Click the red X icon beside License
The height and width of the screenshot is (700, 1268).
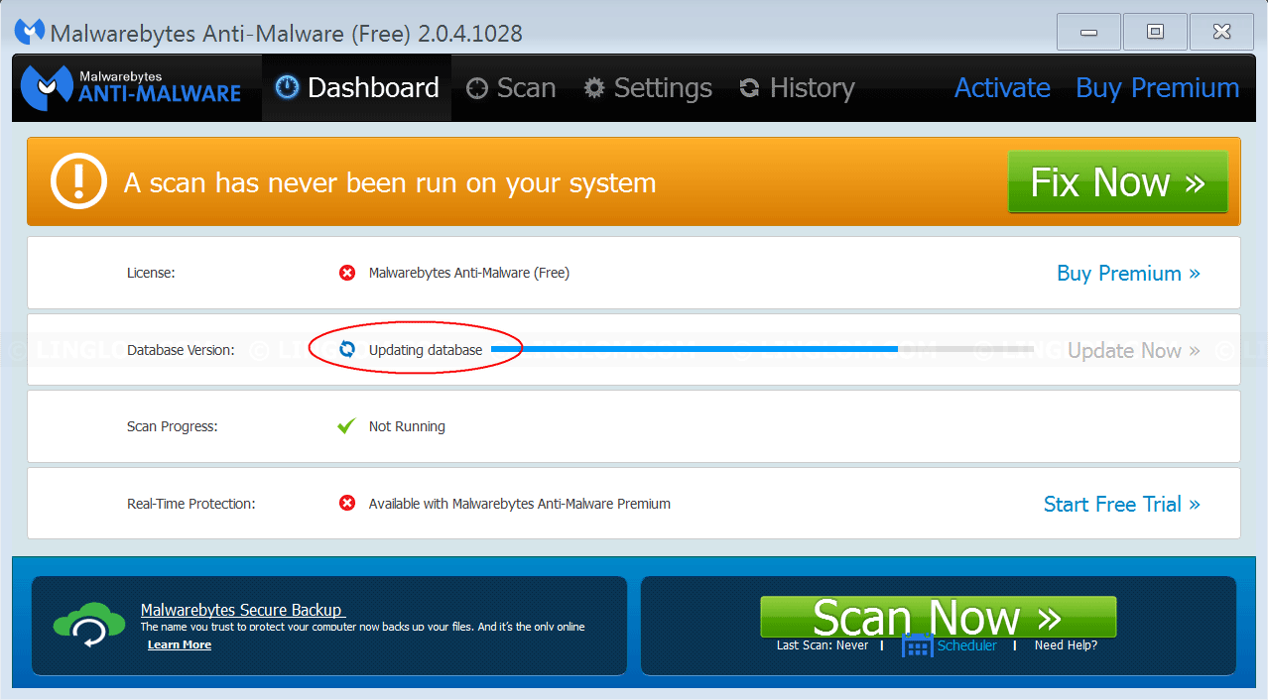click(x=347, y=273)
